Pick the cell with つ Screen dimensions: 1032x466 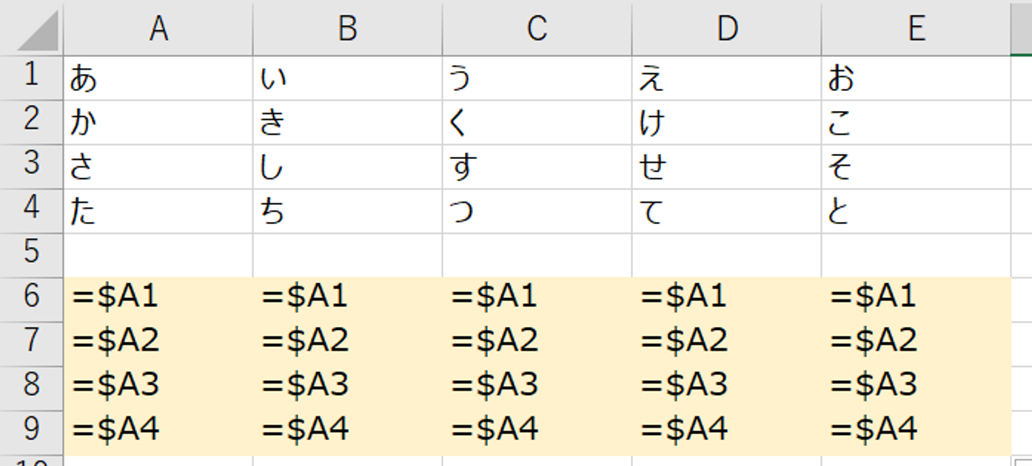tap(537, 212)
